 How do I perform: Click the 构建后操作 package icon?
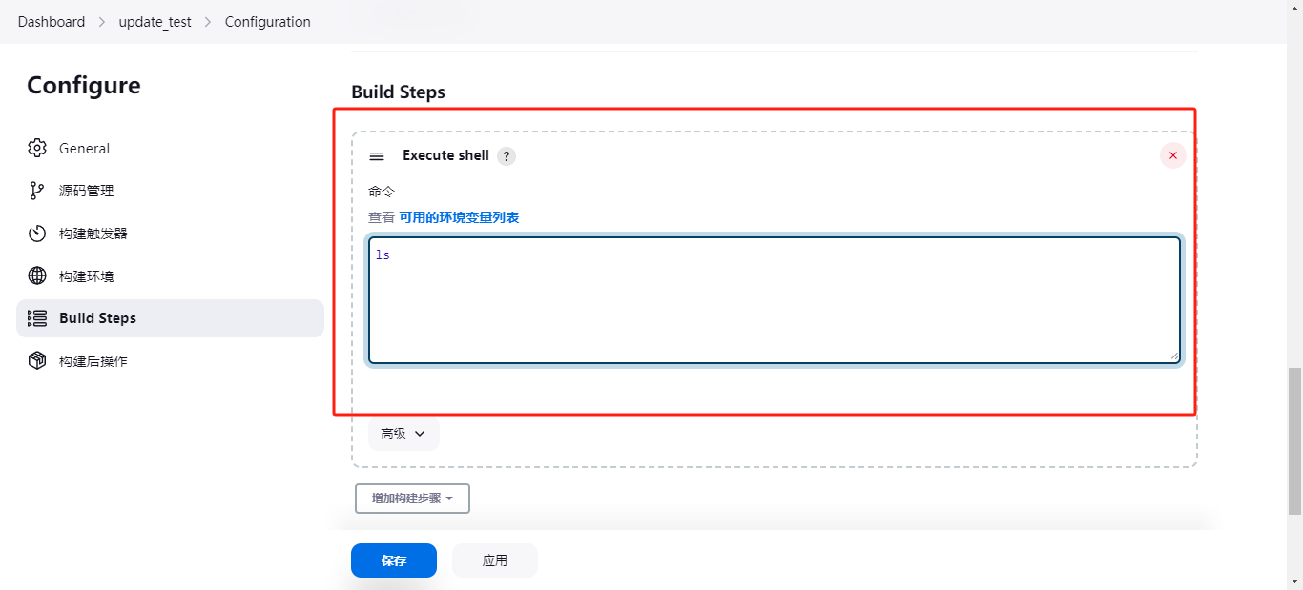tap(37, 361)
